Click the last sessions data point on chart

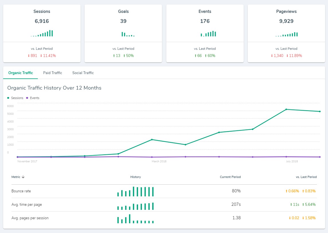320,111
